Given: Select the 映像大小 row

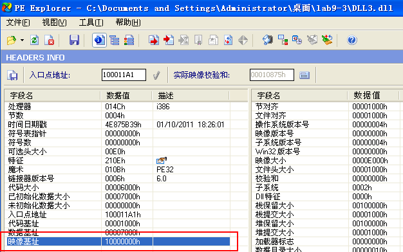Looking at the screenshot, I should tap(327, 161).
